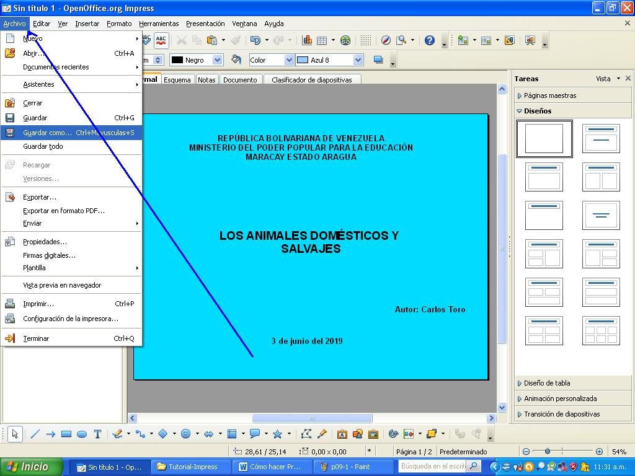The height and width of the screenshot is (476, 635).
Task: Open the Insertar menu
Action: tap(87, 24)
